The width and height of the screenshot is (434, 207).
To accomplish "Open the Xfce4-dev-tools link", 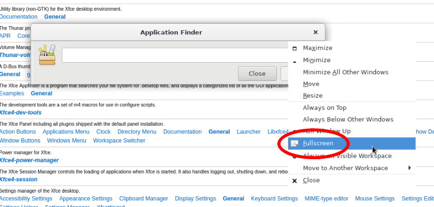I will (x=21, y=112).
